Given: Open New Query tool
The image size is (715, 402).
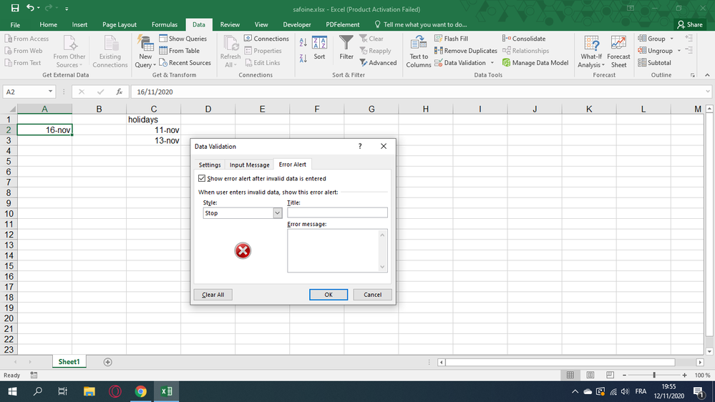Looking at the screenshot, I should click(145, 52).
